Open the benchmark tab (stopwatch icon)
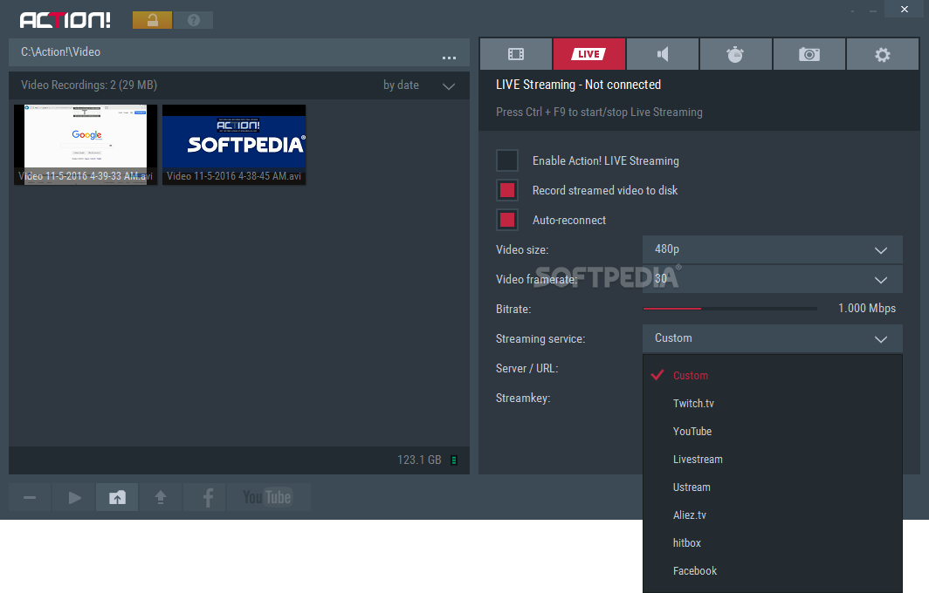Viewport: 929px width, 593px height. (736, 54)
